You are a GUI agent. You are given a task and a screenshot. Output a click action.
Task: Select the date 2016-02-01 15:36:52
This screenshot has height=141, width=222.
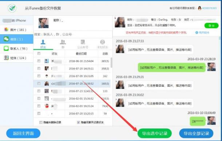[81, 98]
